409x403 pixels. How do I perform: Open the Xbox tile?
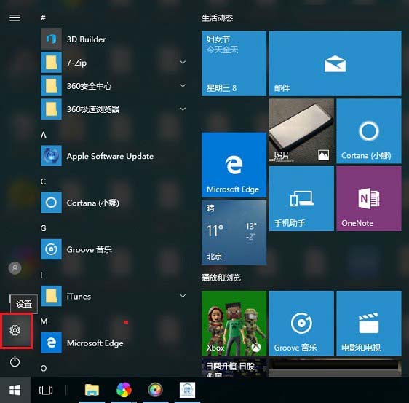click(x=234, y=323)
